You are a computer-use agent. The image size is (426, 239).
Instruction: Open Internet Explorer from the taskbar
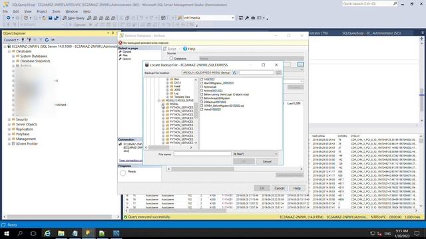tap(47, 233)
